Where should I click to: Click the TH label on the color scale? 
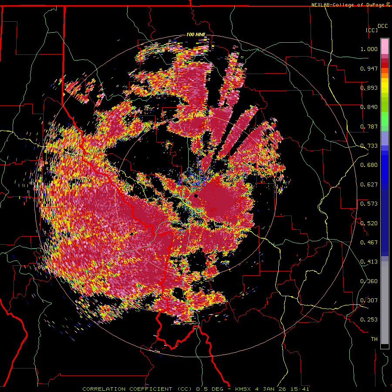tap(374, 339)
